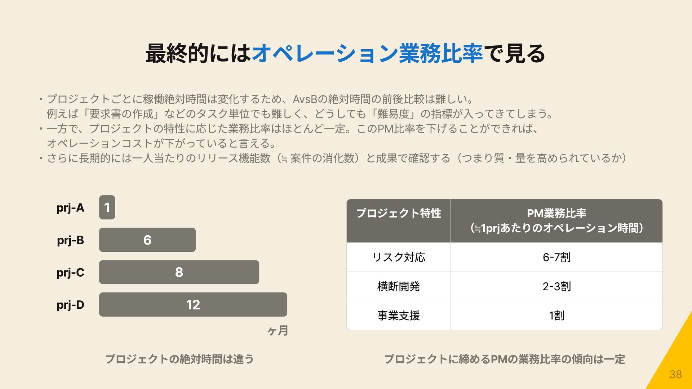Select the リスク対応 table cell
This screenshot has width=692, height=389.
(x=399, y=257)
